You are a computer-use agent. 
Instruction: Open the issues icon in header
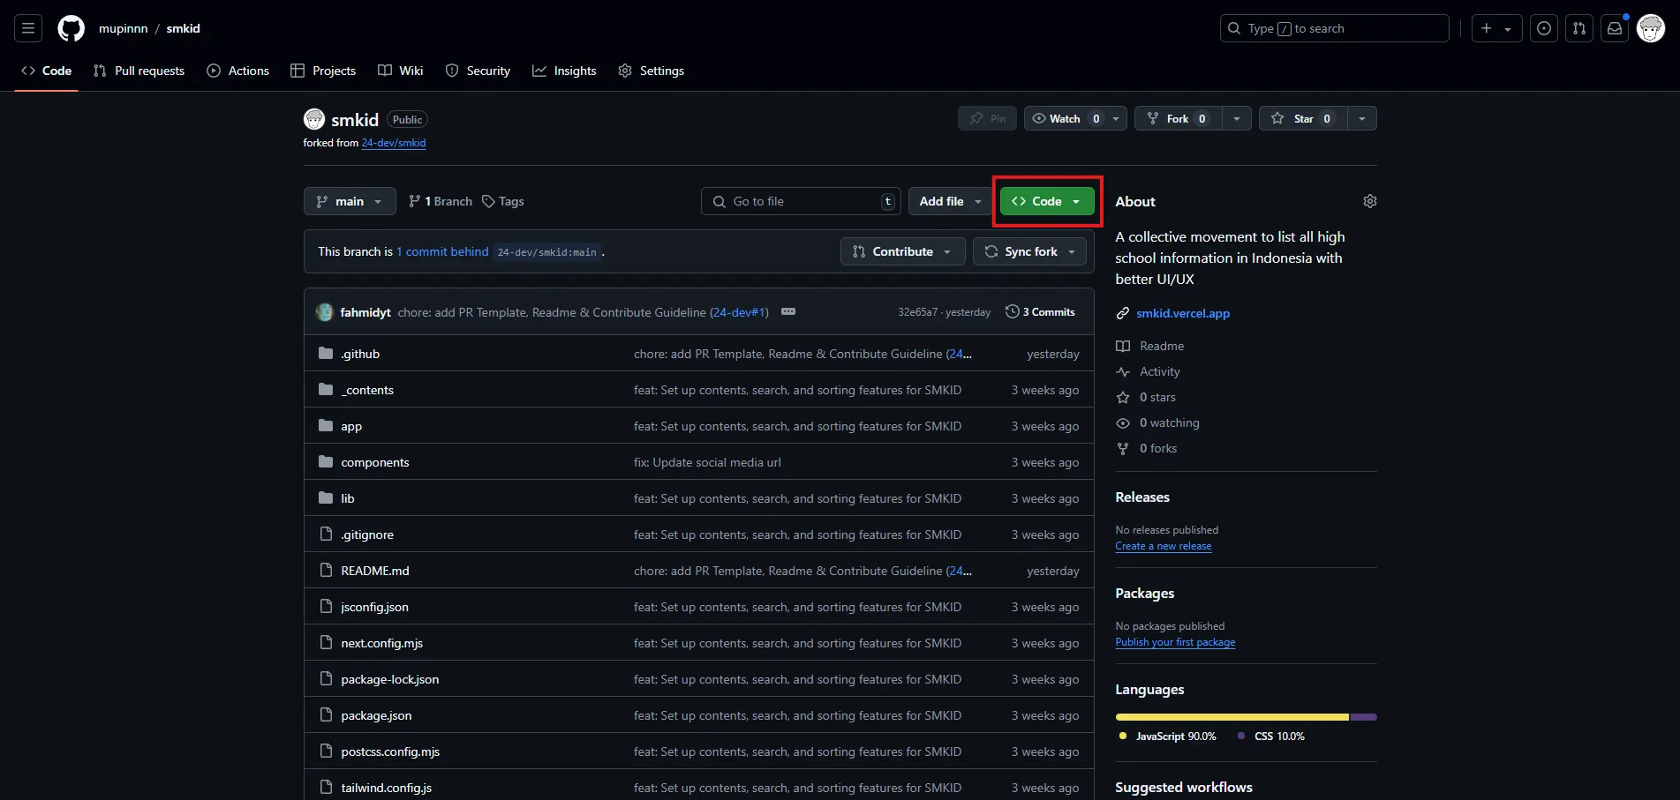(x=1544, y=28)
